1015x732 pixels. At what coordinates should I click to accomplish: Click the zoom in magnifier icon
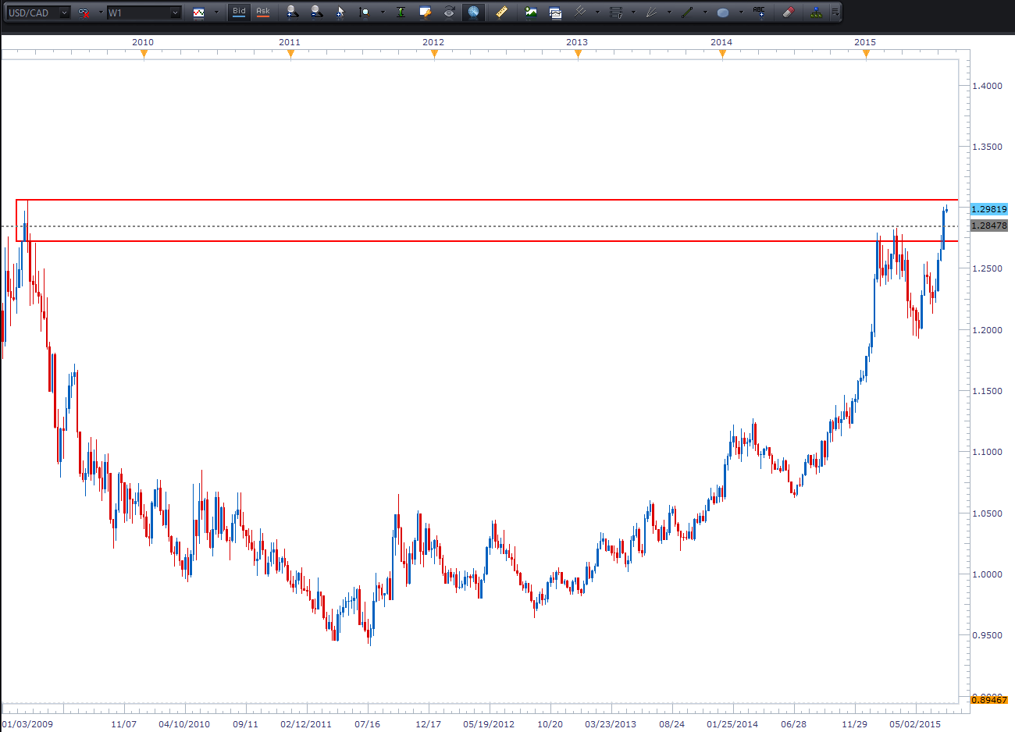pos(292,12)
